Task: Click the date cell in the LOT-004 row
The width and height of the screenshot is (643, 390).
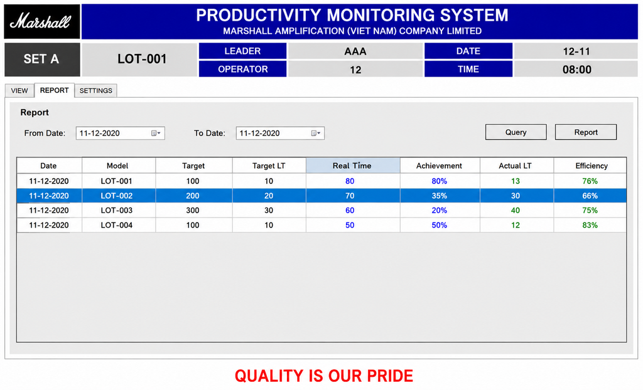Action: coord(49,225)
